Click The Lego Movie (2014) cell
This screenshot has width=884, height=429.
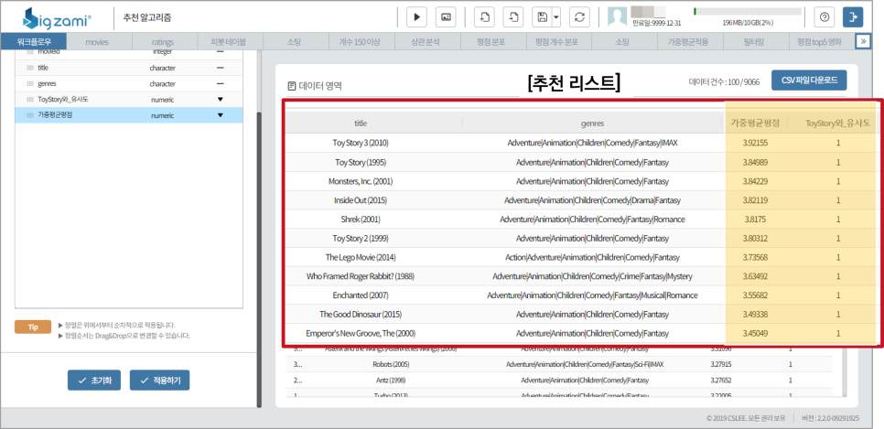coord(361,258)
